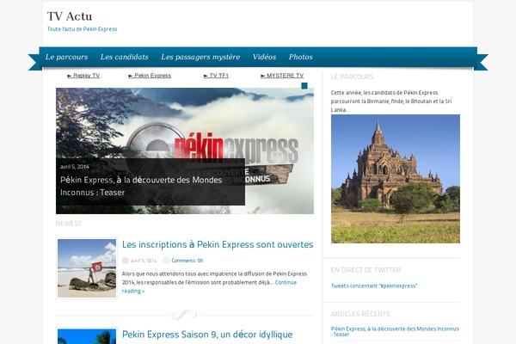Click the comment bubble icon beside Comments
The height and width of the screenshot is (344, 516).
[x=166, y=261]
